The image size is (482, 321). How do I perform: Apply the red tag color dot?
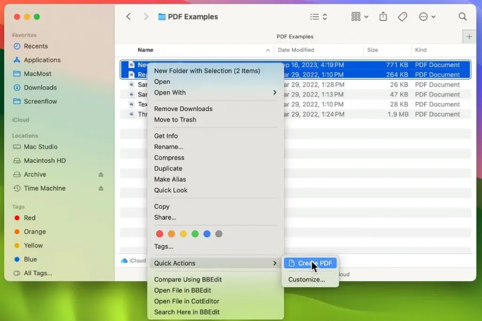click(x=160, y=234)
